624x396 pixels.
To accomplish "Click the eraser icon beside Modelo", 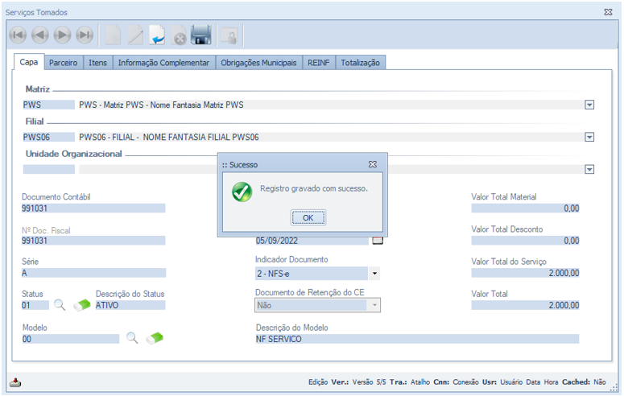I will click(154, 338).
